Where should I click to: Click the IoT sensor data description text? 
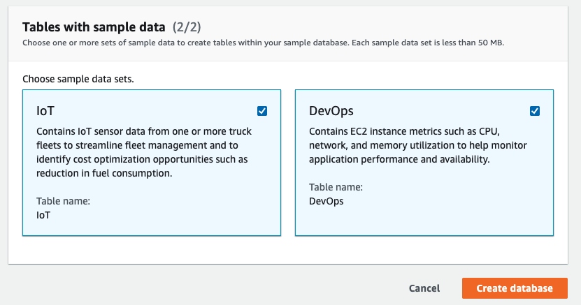pyautogui.click(x=144, y=152)
